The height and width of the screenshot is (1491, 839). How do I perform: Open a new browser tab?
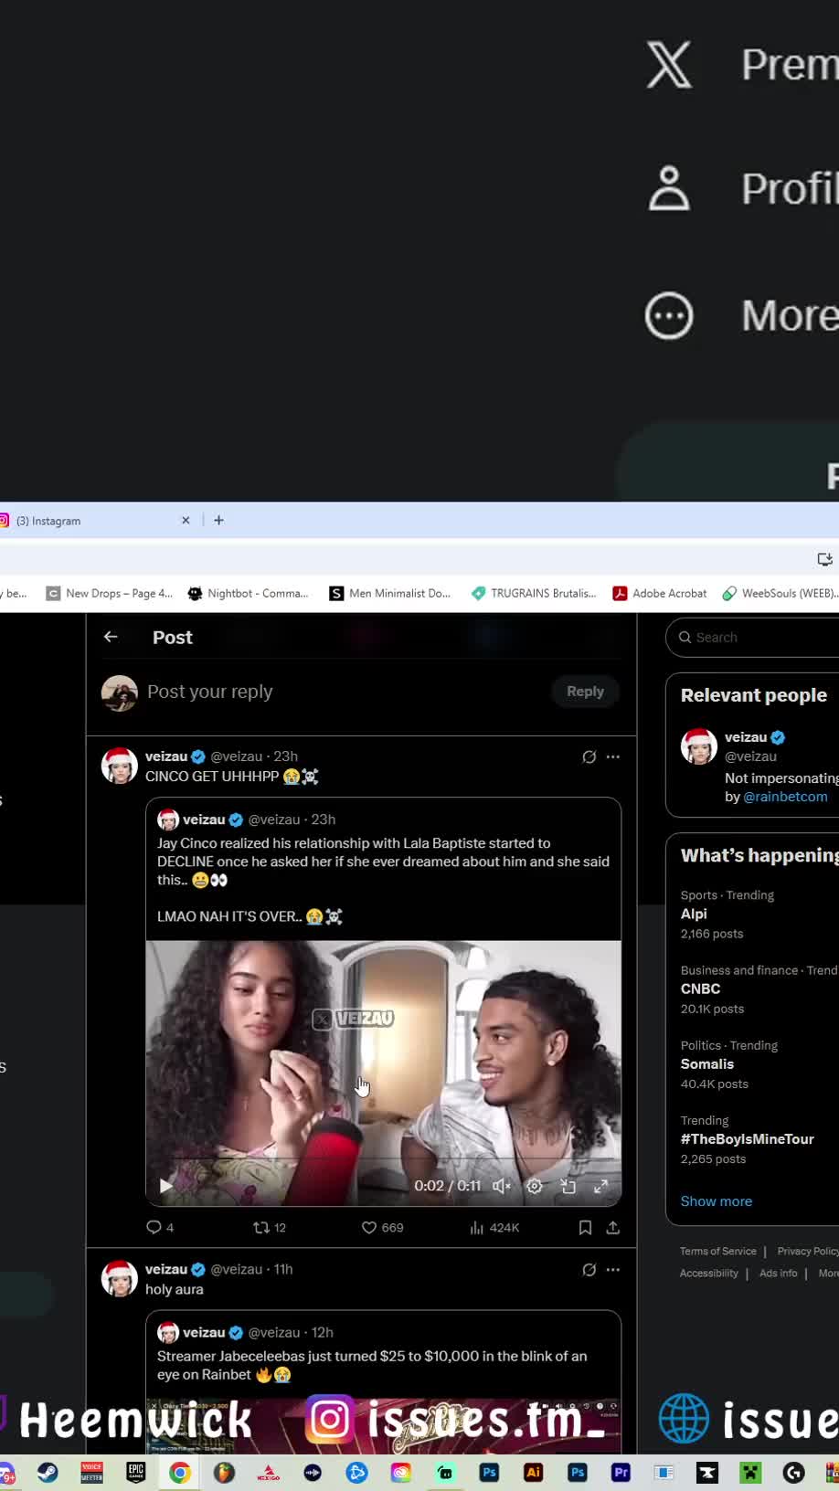point(218,521)
